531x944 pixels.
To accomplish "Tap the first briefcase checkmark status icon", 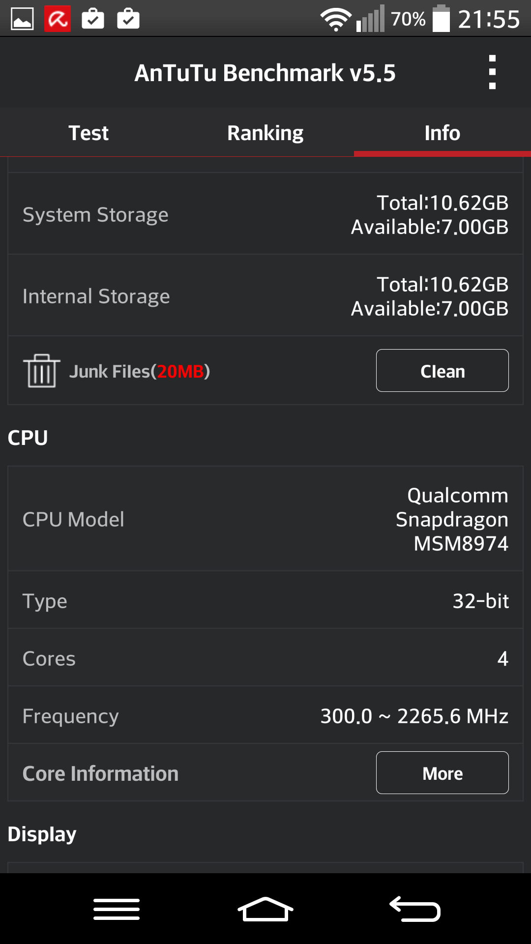I will tap(93, 19).
